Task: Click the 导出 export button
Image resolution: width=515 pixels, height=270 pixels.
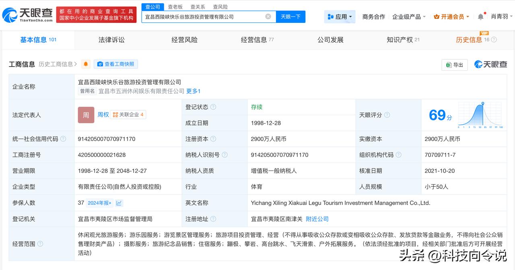Action: click(x=455, y=65)
